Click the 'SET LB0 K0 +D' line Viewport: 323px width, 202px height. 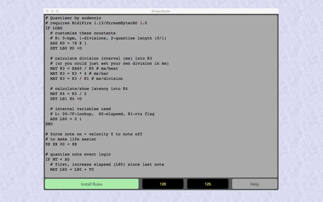coord(66,48)
